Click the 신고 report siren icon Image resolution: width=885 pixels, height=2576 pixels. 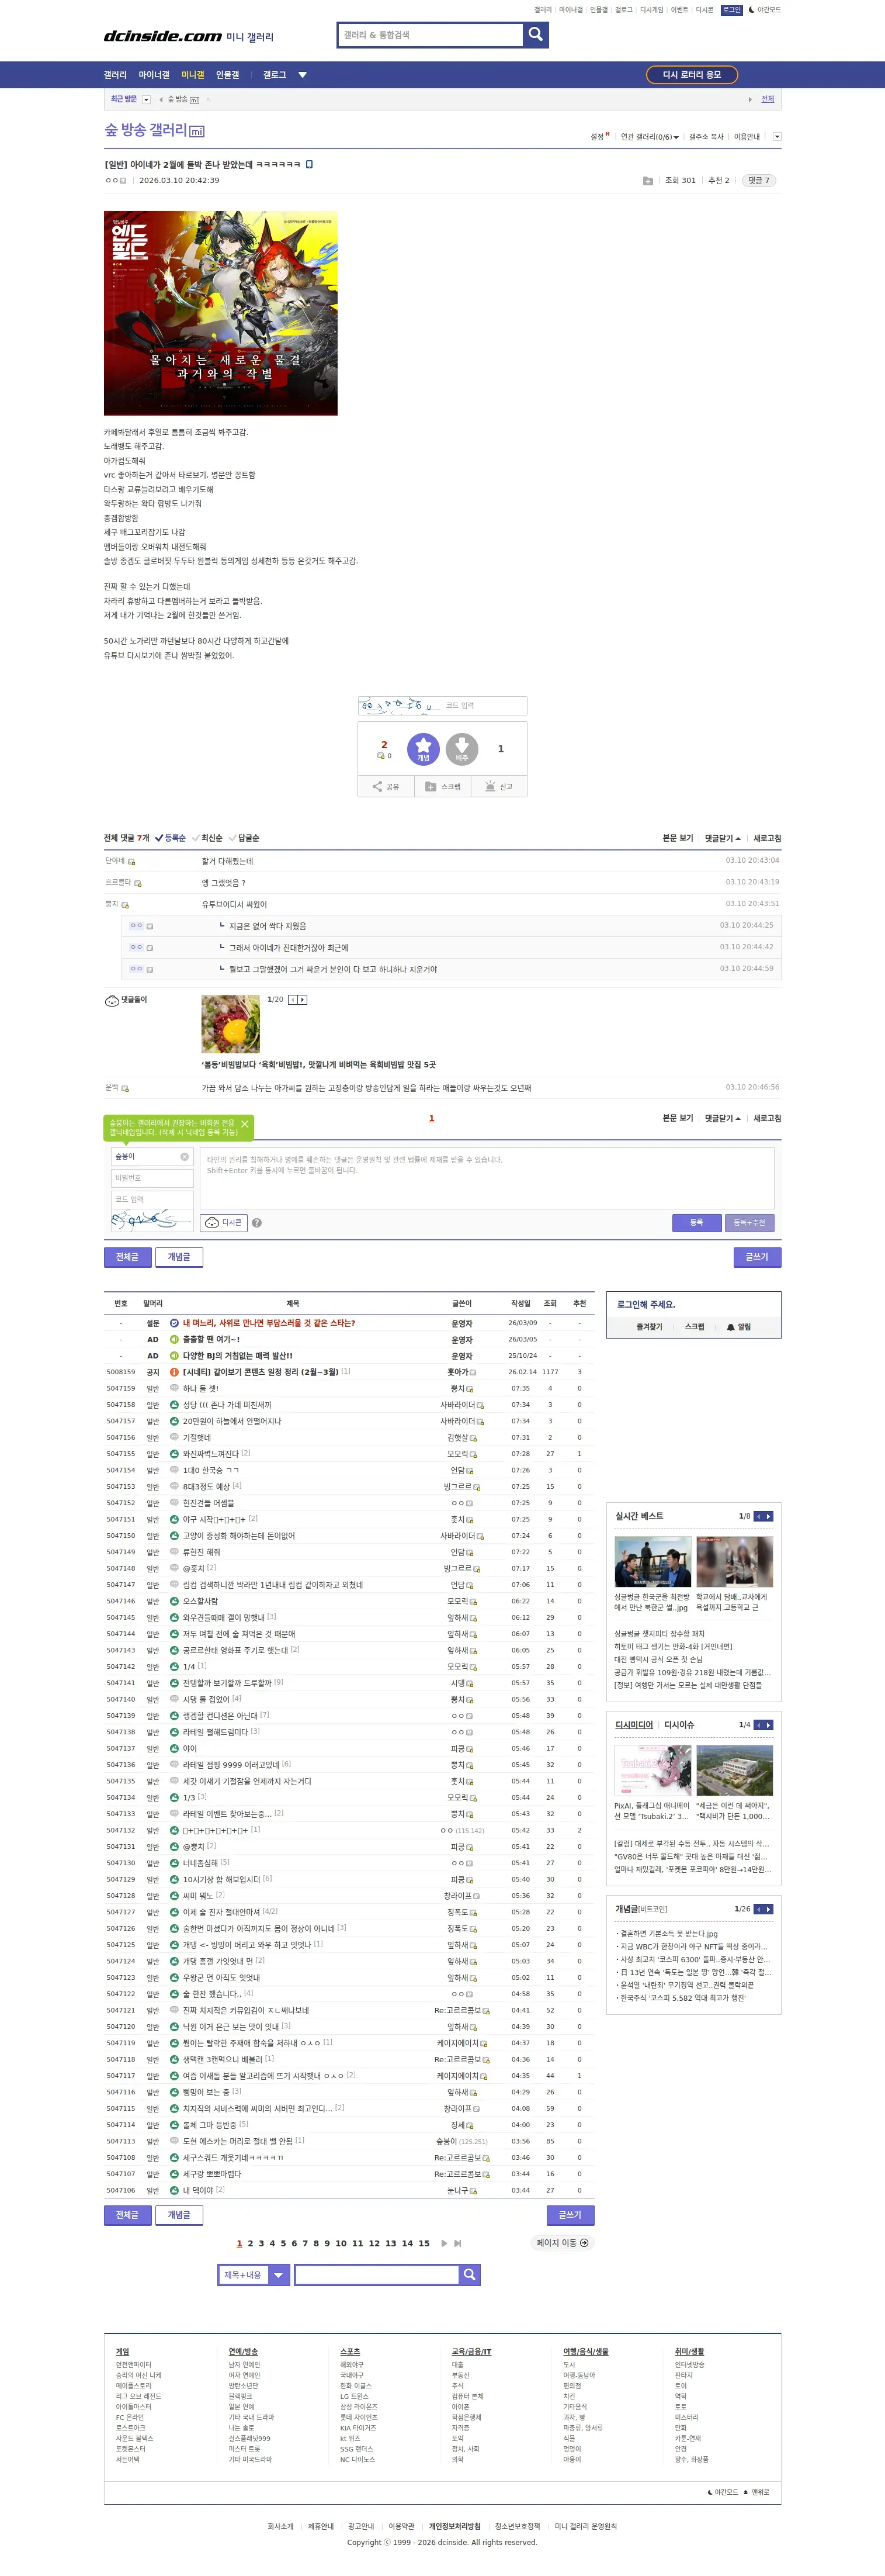pos(498,787)
